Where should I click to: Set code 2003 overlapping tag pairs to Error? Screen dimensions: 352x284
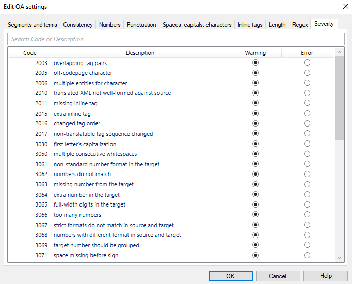pyautogui.click(x=307, y=62)
